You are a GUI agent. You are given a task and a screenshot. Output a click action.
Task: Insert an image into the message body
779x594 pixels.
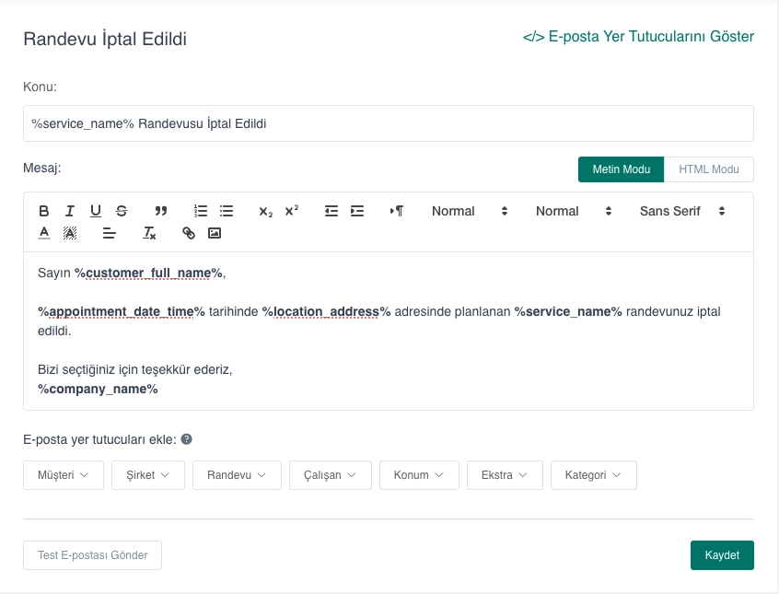pyautogui.click(x=215, y=233)
